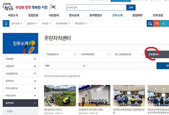Open the 진주관광 main menu
The image size is (169, 115).
158,15
